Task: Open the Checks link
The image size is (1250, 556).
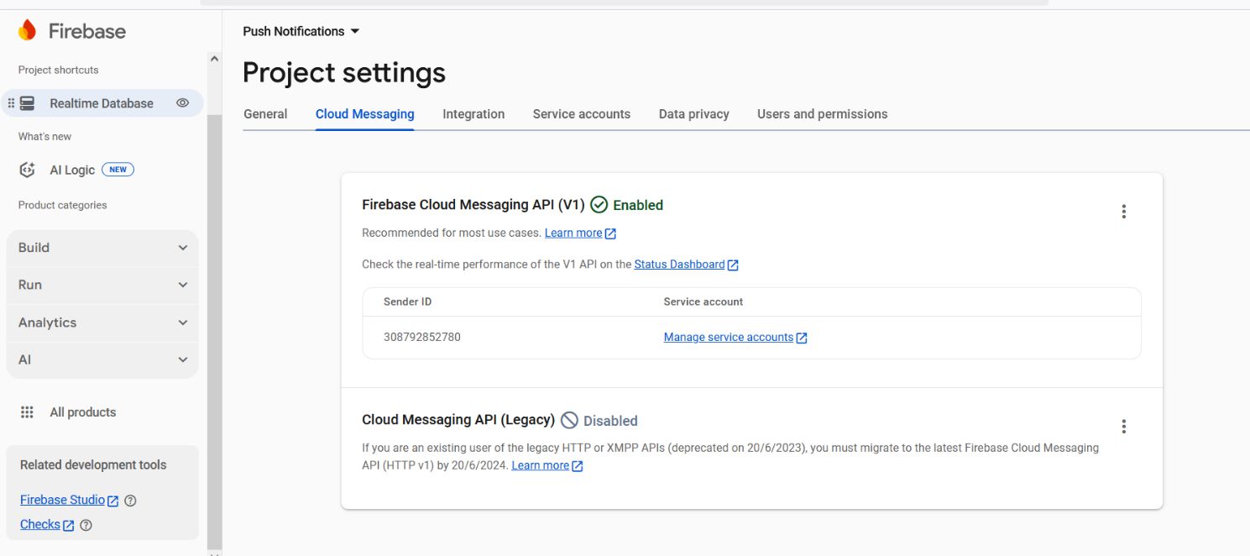Action: click(x=40, y=524)
